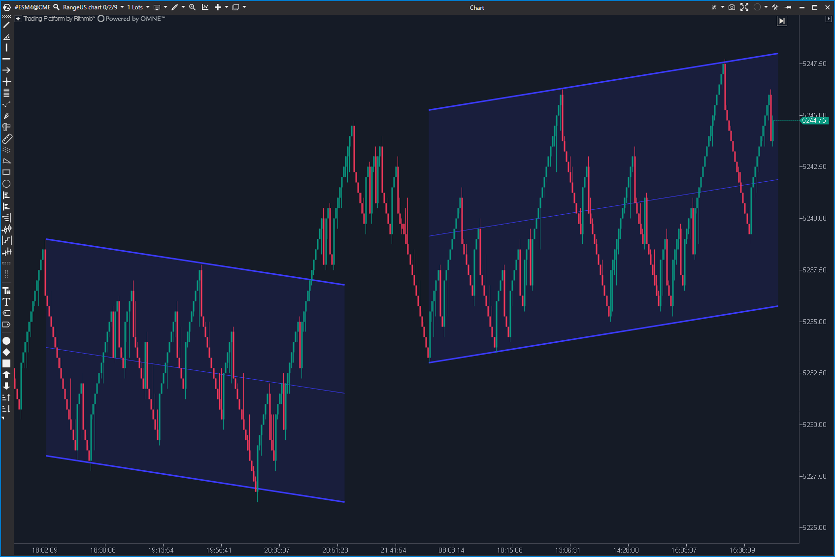Expand the pencil drawing tools dropdown arrow
The height and width of the screenshot is (557, 835).
tap(183, 7)
